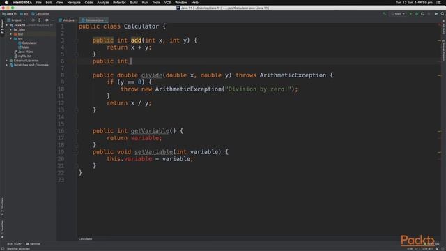Click fold toggle beside setVariable method
The image size is (446, 251).
pyautogui.click(x=77, y=152)
